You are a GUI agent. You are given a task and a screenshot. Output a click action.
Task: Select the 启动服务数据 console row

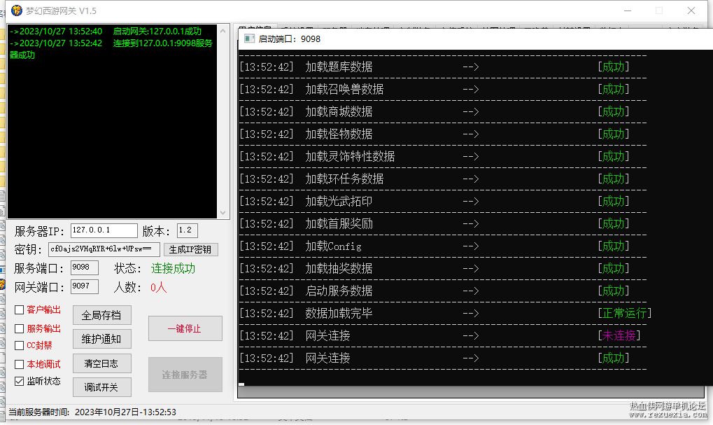[x=435, y=291]
